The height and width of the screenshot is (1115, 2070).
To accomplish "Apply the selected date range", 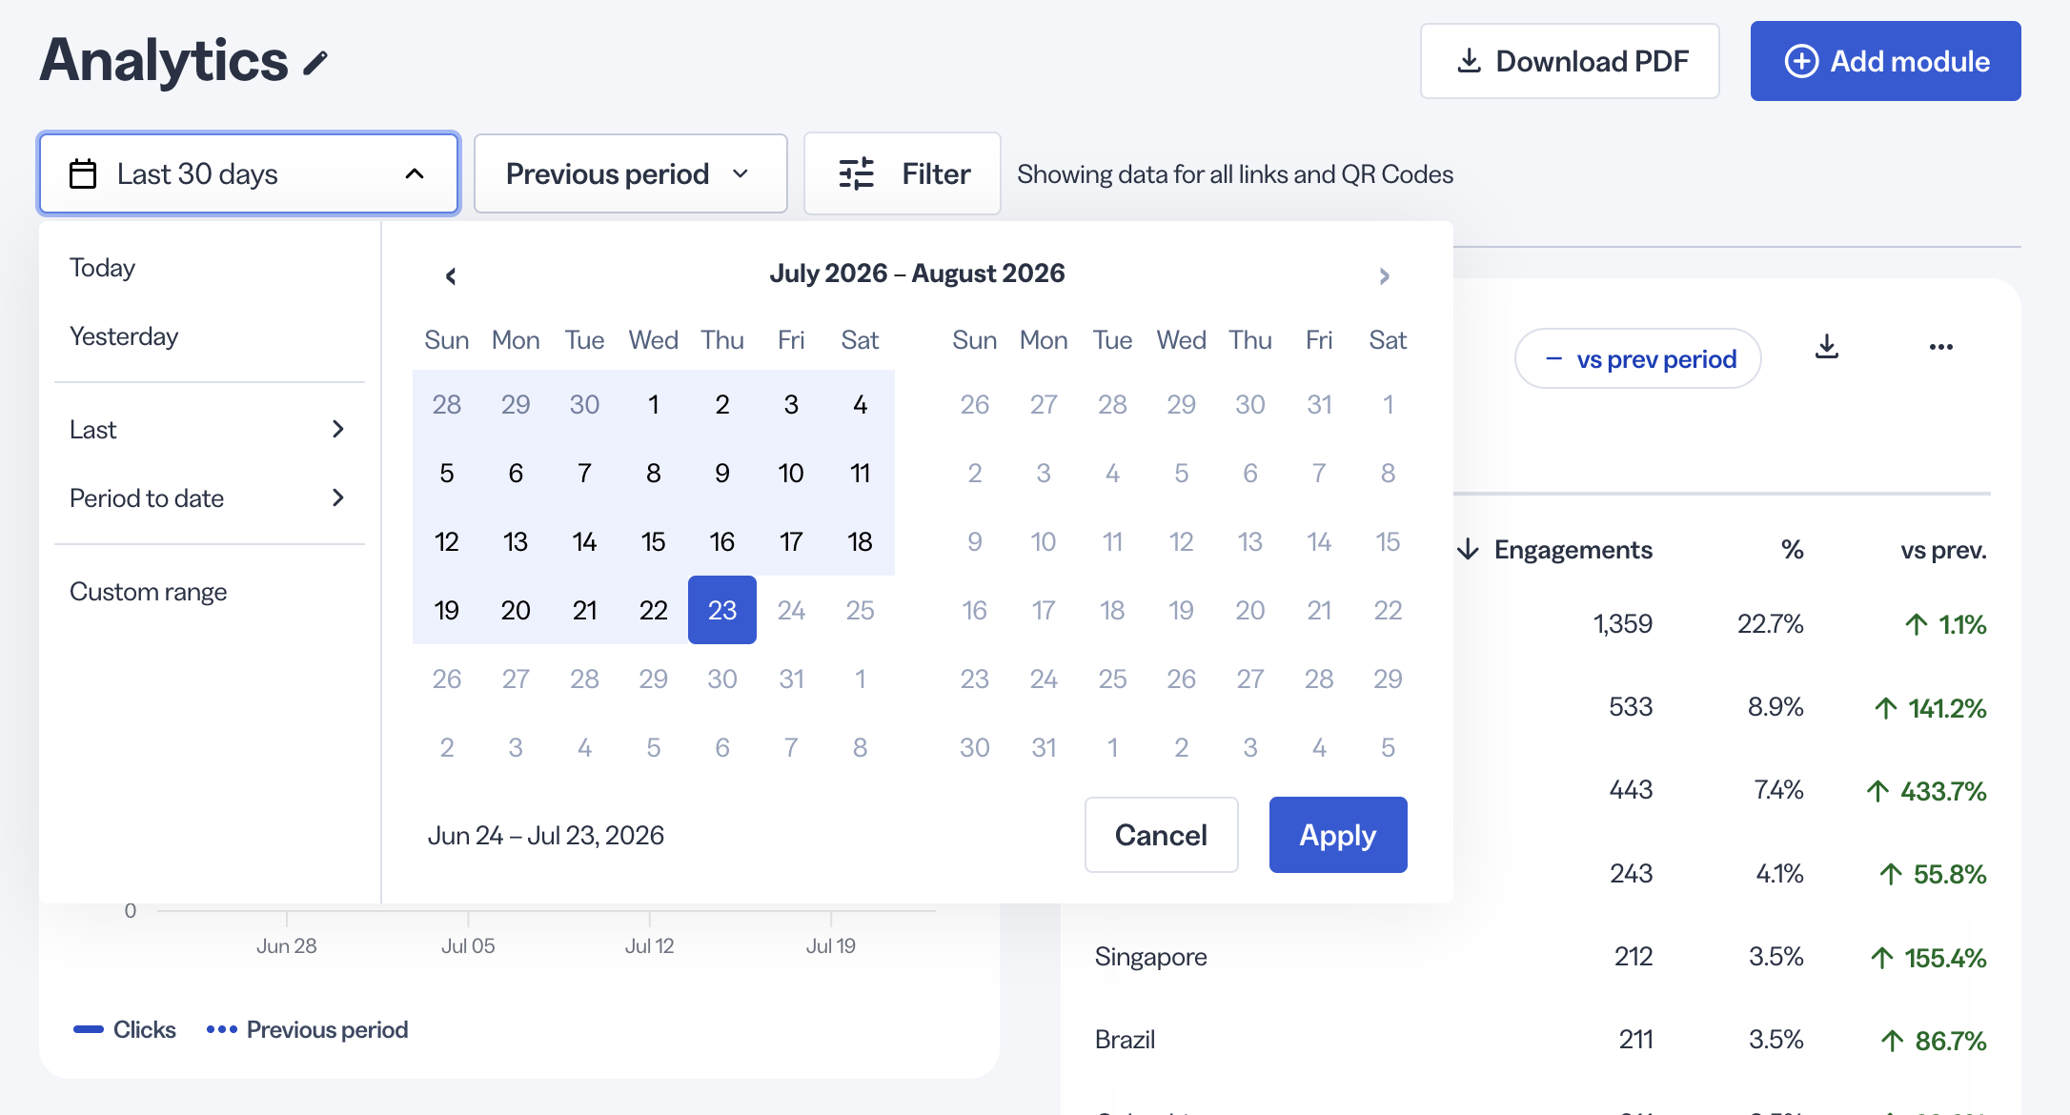I will (x=1338, y=835).
